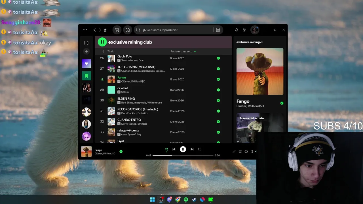Image resolution: width=363 pixels, height=204 pixels.
Task: Pause playback with center player button
Action: (183, 149)
